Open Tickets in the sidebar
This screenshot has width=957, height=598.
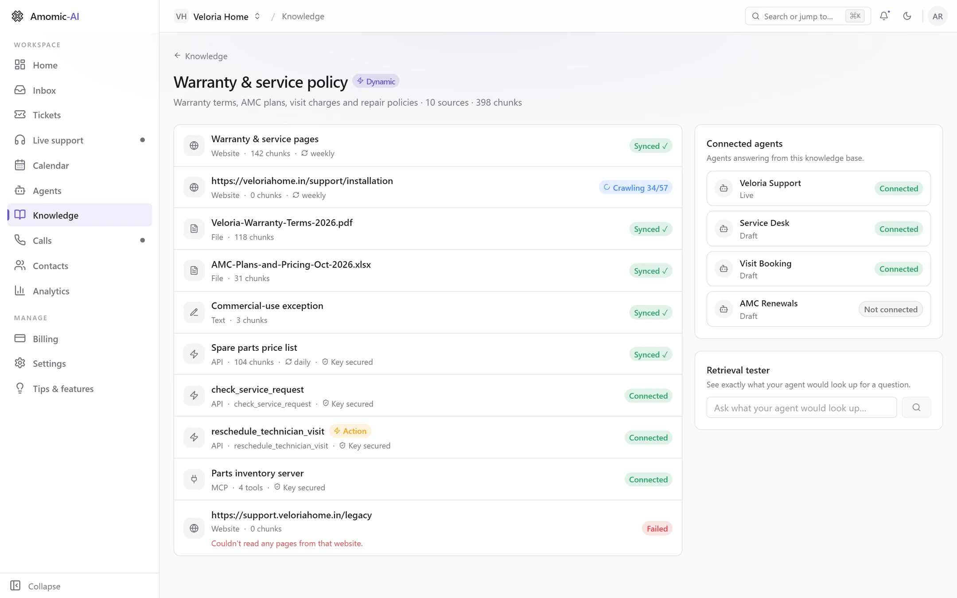80,115
